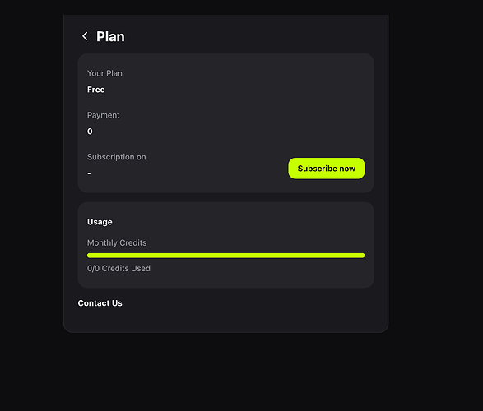Select the subscription date dash value
Viewport: 483px width, 411px height.
[89, 173]
